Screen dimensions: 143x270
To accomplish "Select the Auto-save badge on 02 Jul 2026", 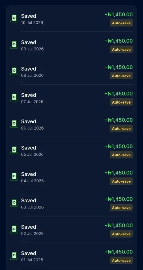I will coord(121,234).
